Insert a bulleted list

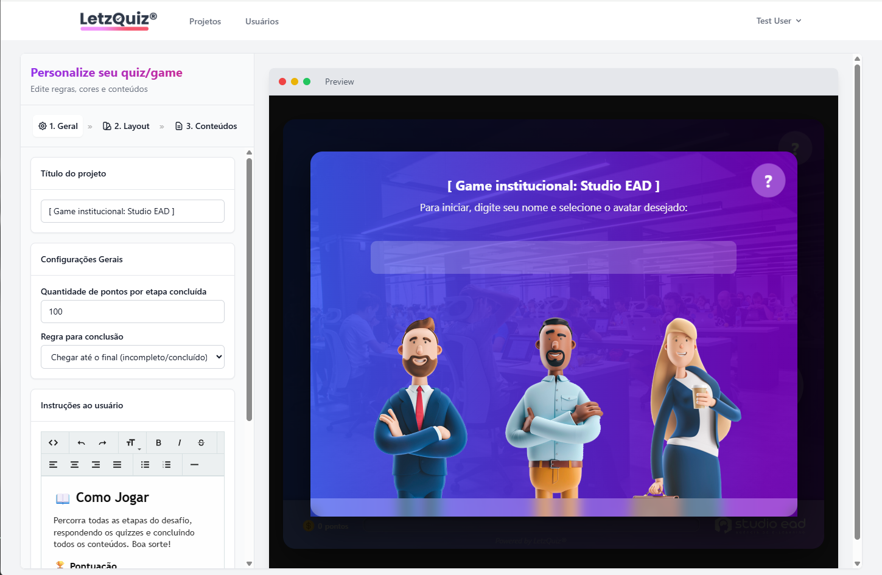pos(145,465)
